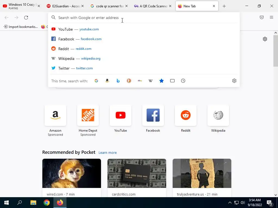Search this time with eBay icon

(140, 81)
